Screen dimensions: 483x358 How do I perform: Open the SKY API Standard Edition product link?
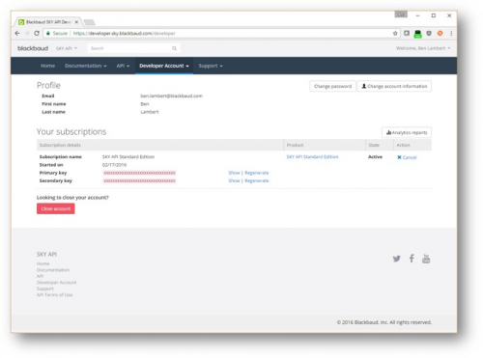(312, 156)
